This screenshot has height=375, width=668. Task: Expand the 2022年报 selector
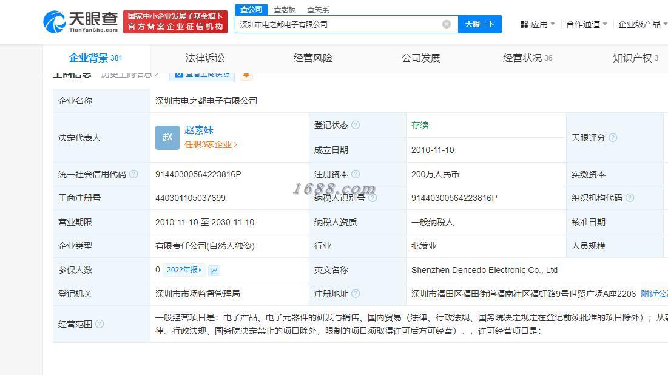(184, 270)
